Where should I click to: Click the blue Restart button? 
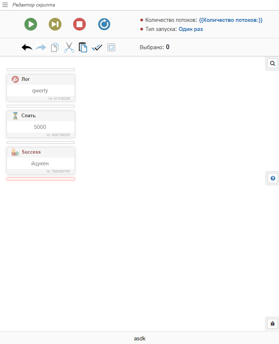tap(104, 24)
